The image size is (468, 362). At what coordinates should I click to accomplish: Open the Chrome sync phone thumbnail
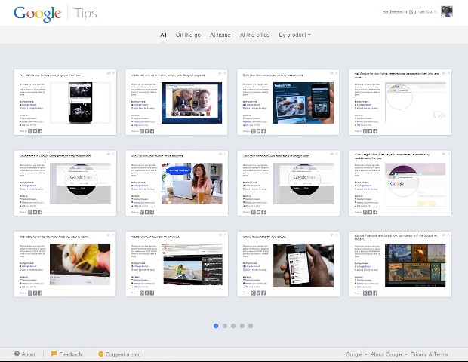303,103
